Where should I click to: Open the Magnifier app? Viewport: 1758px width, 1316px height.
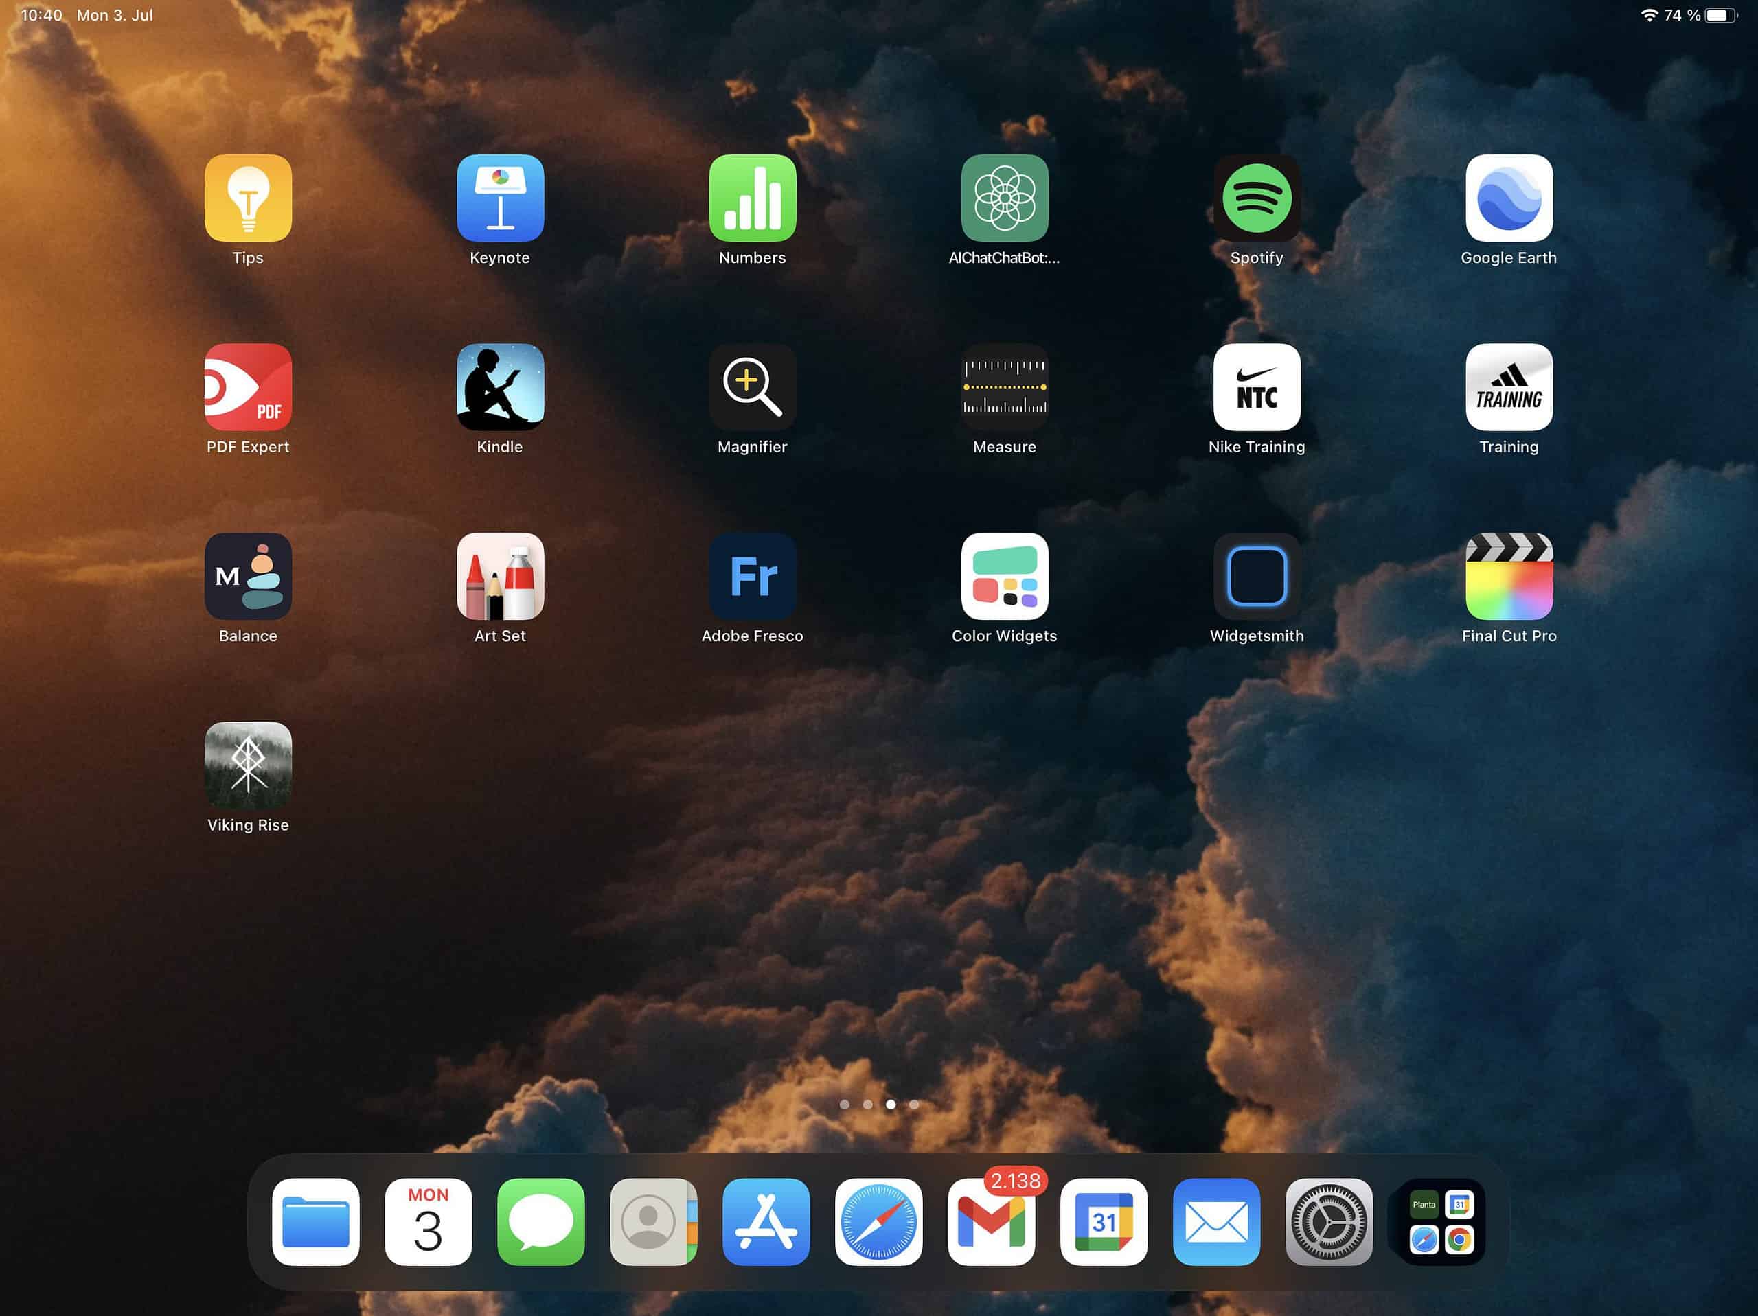752,387
